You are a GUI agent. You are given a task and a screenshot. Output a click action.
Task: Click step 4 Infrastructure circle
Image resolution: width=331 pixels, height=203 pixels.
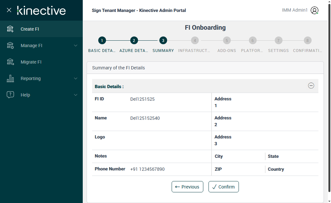pyautogui.click(x=195, y=41)
